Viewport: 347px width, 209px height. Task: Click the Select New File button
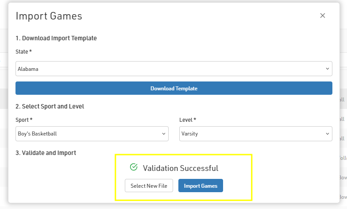click(x=149, y=186)
